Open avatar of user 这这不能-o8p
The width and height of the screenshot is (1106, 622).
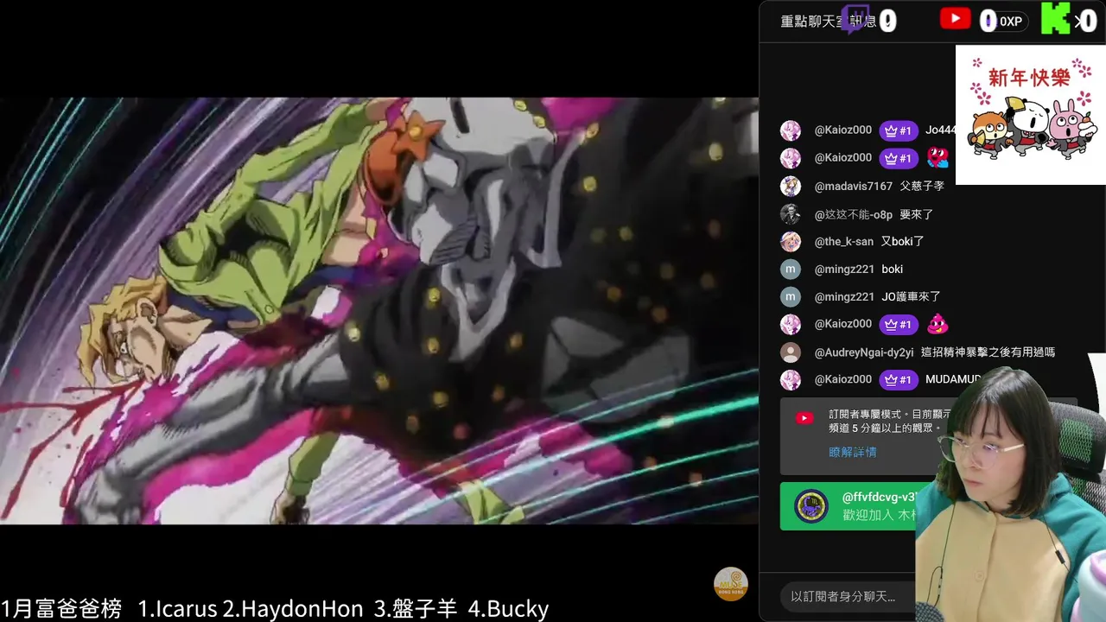click(x=791, y=214)
